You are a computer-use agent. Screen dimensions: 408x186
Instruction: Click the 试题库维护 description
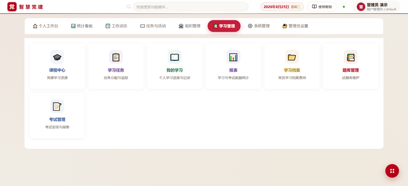click(x=351, y=78)
